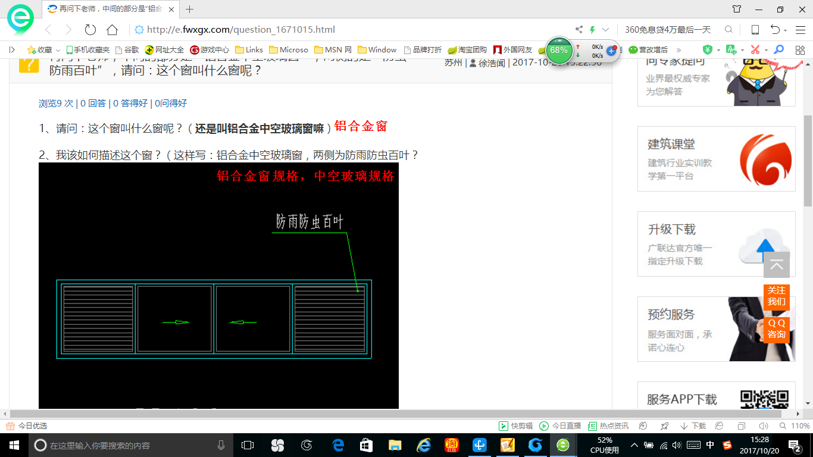Open the 收藏 favorites dropdown

(x=43, y=50)
